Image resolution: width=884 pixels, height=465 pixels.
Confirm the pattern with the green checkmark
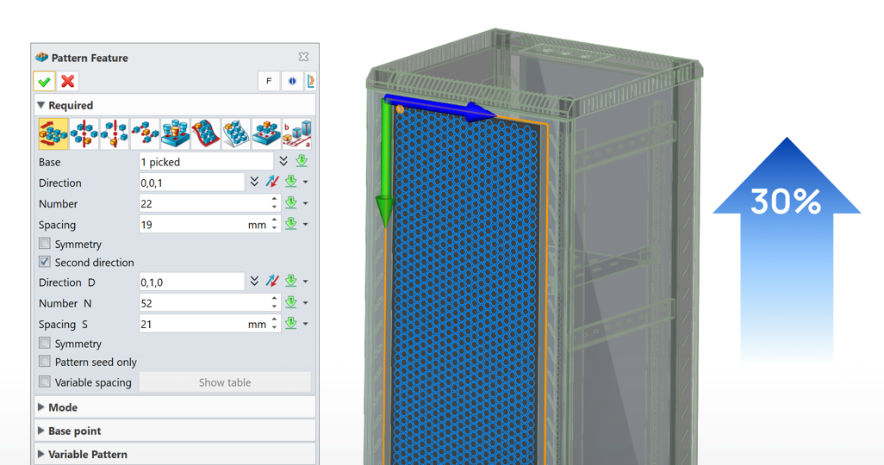click(45, 81)
